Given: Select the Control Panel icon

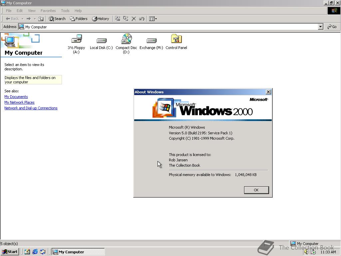Looking at the screenshot, I should [176, 42].
